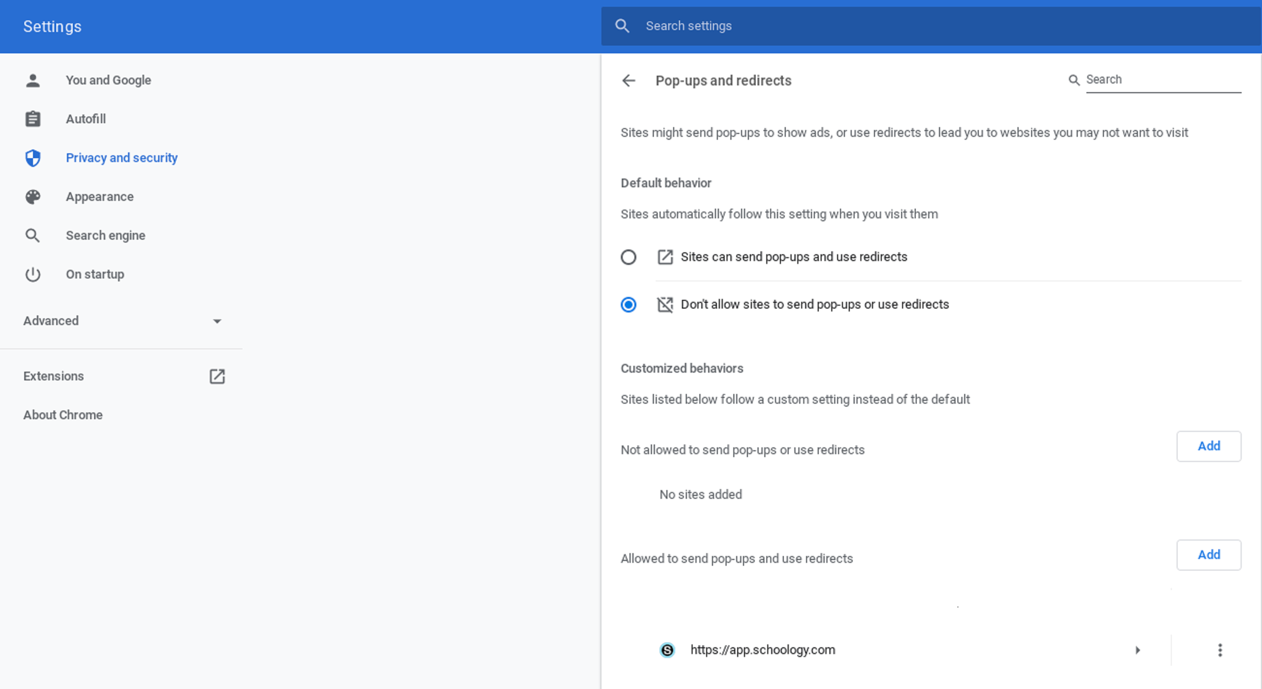The image size is (1262, 689).
Task: Expand the Advanced section arrow
Action: (x=217, y=322)
